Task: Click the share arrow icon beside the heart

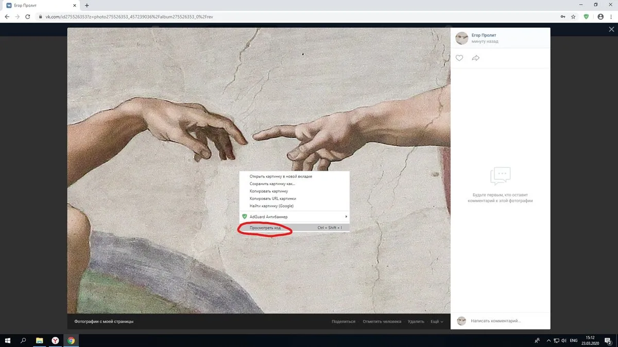Action: tap(475, 58)
